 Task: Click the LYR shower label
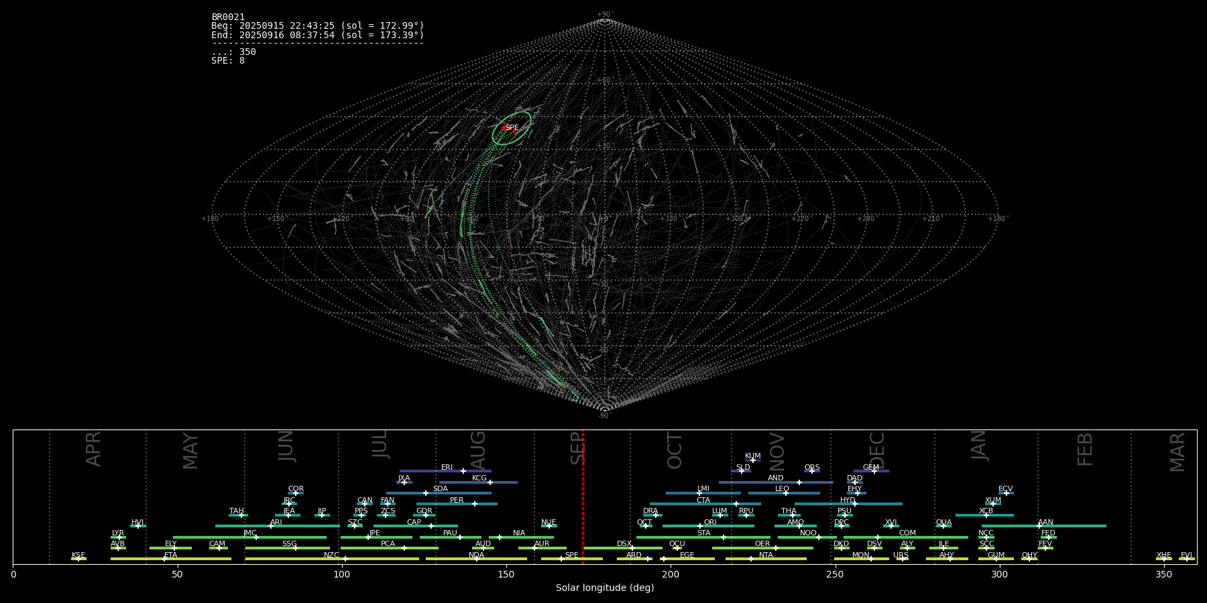118,533
